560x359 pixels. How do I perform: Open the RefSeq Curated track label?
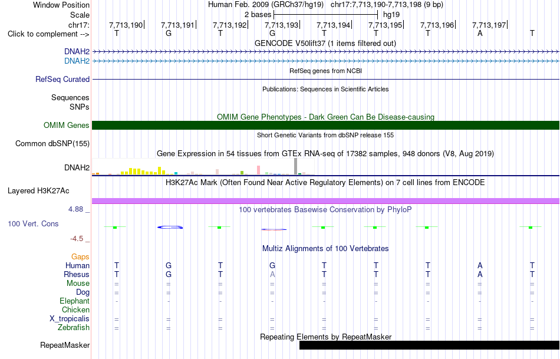click(x=62, y=80)
